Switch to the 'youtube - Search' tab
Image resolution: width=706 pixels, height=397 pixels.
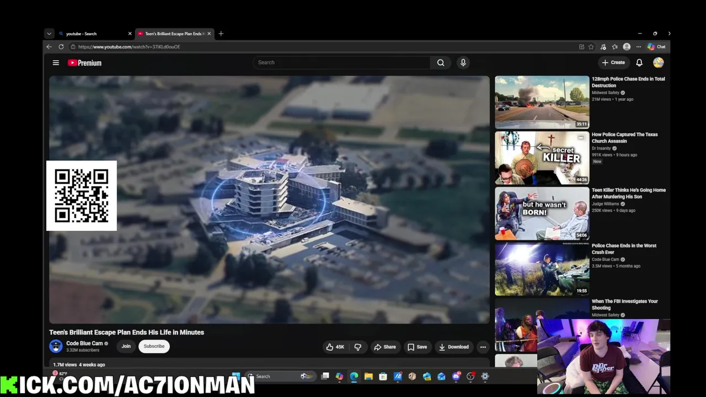(x=95, y=34)
